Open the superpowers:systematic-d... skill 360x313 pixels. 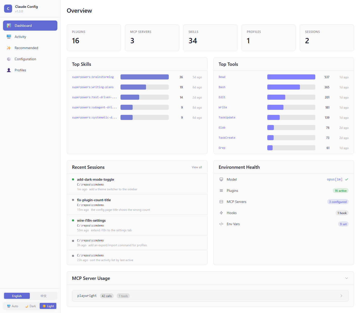pyautogui.click(x=94, y=117)
